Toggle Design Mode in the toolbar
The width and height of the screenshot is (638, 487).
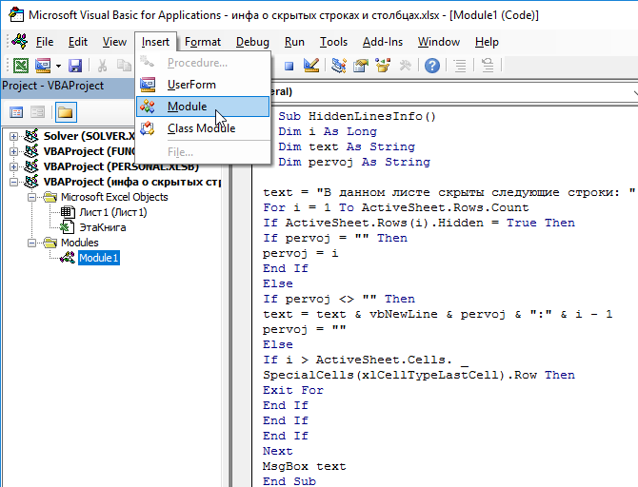click(310, 66)
